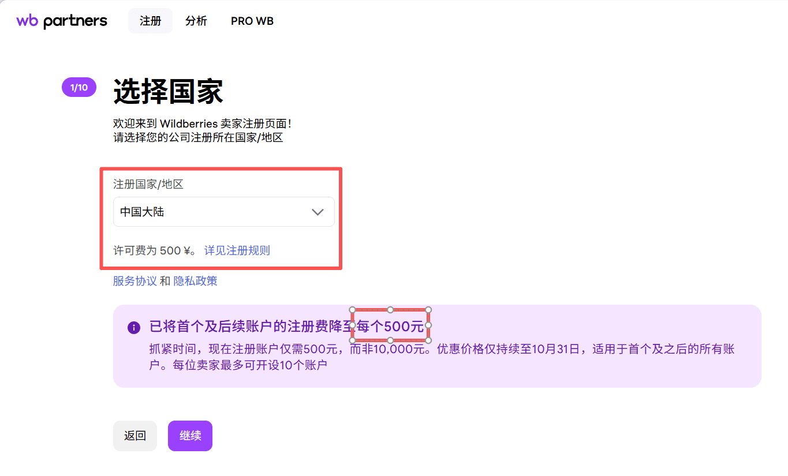
Task: Select the top-right selection handle
Action: pyautogui.click(x=428, y=310)
